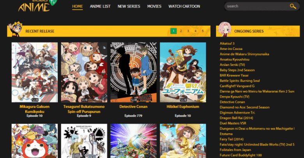
Task: Open Detective Conan poster thumbnail
Action: pos(133,73)
